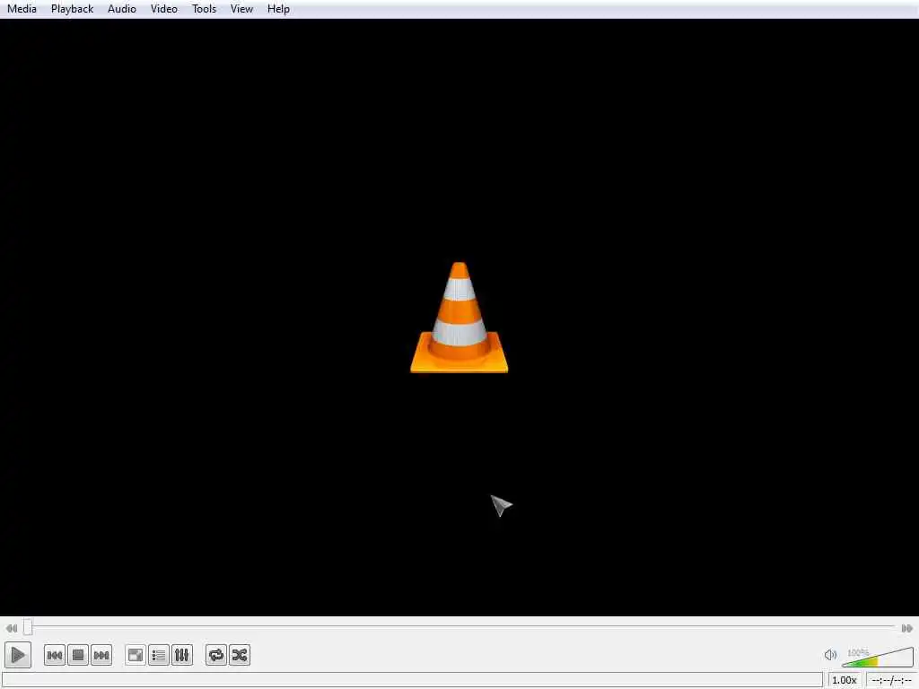
Task: Start playback with the Play button
Action: pos(18,654)
